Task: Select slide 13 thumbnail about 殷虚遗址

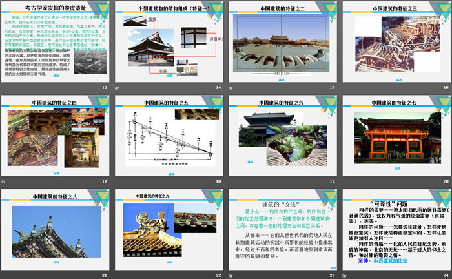Action: coord(56,42)
